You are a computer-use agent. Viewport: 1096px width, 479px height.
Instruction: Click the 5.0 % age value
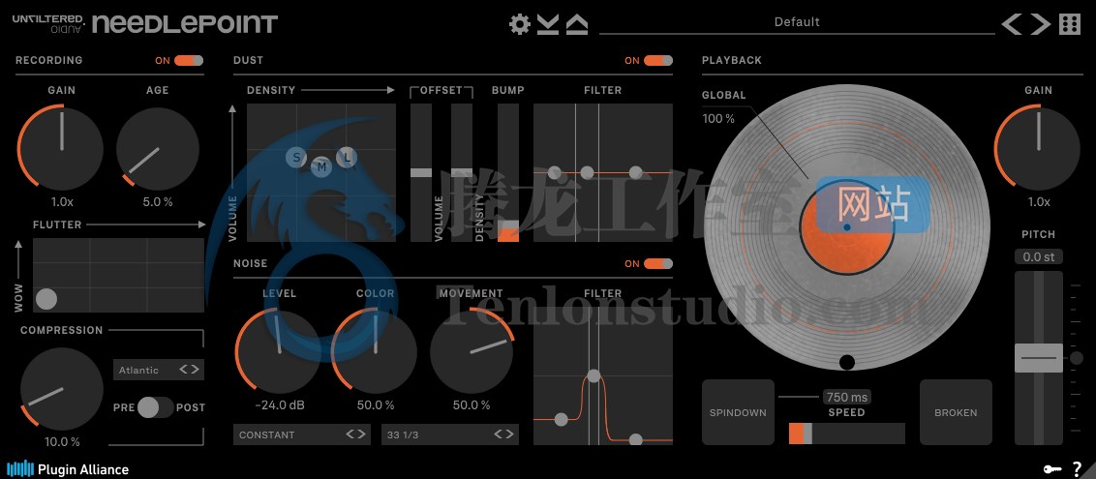[157, 202]
